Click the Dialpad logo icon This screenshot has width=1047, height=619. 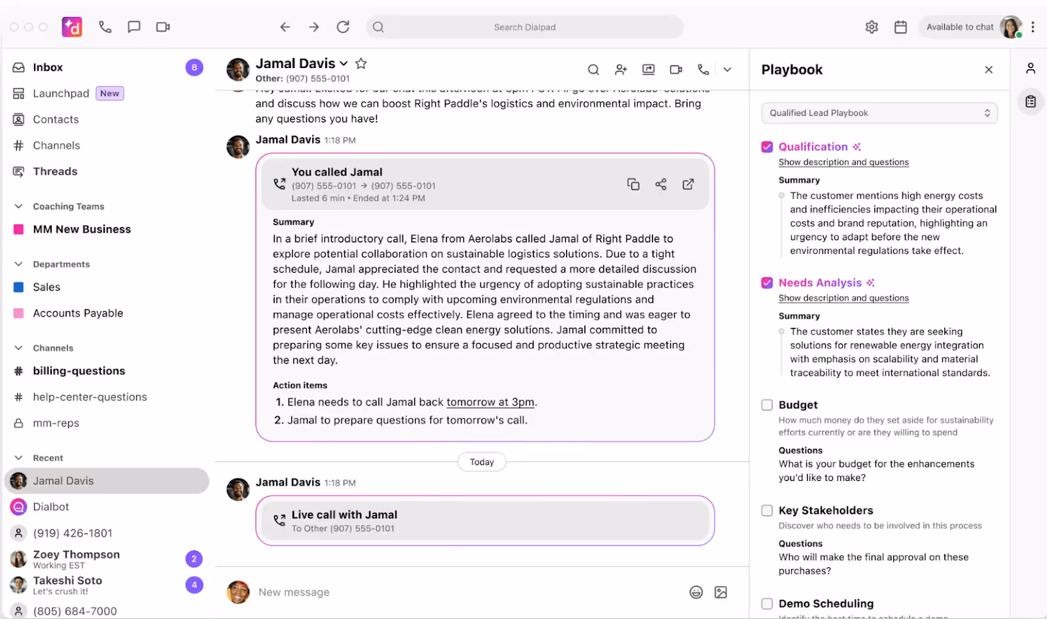[x=72, y=27]
